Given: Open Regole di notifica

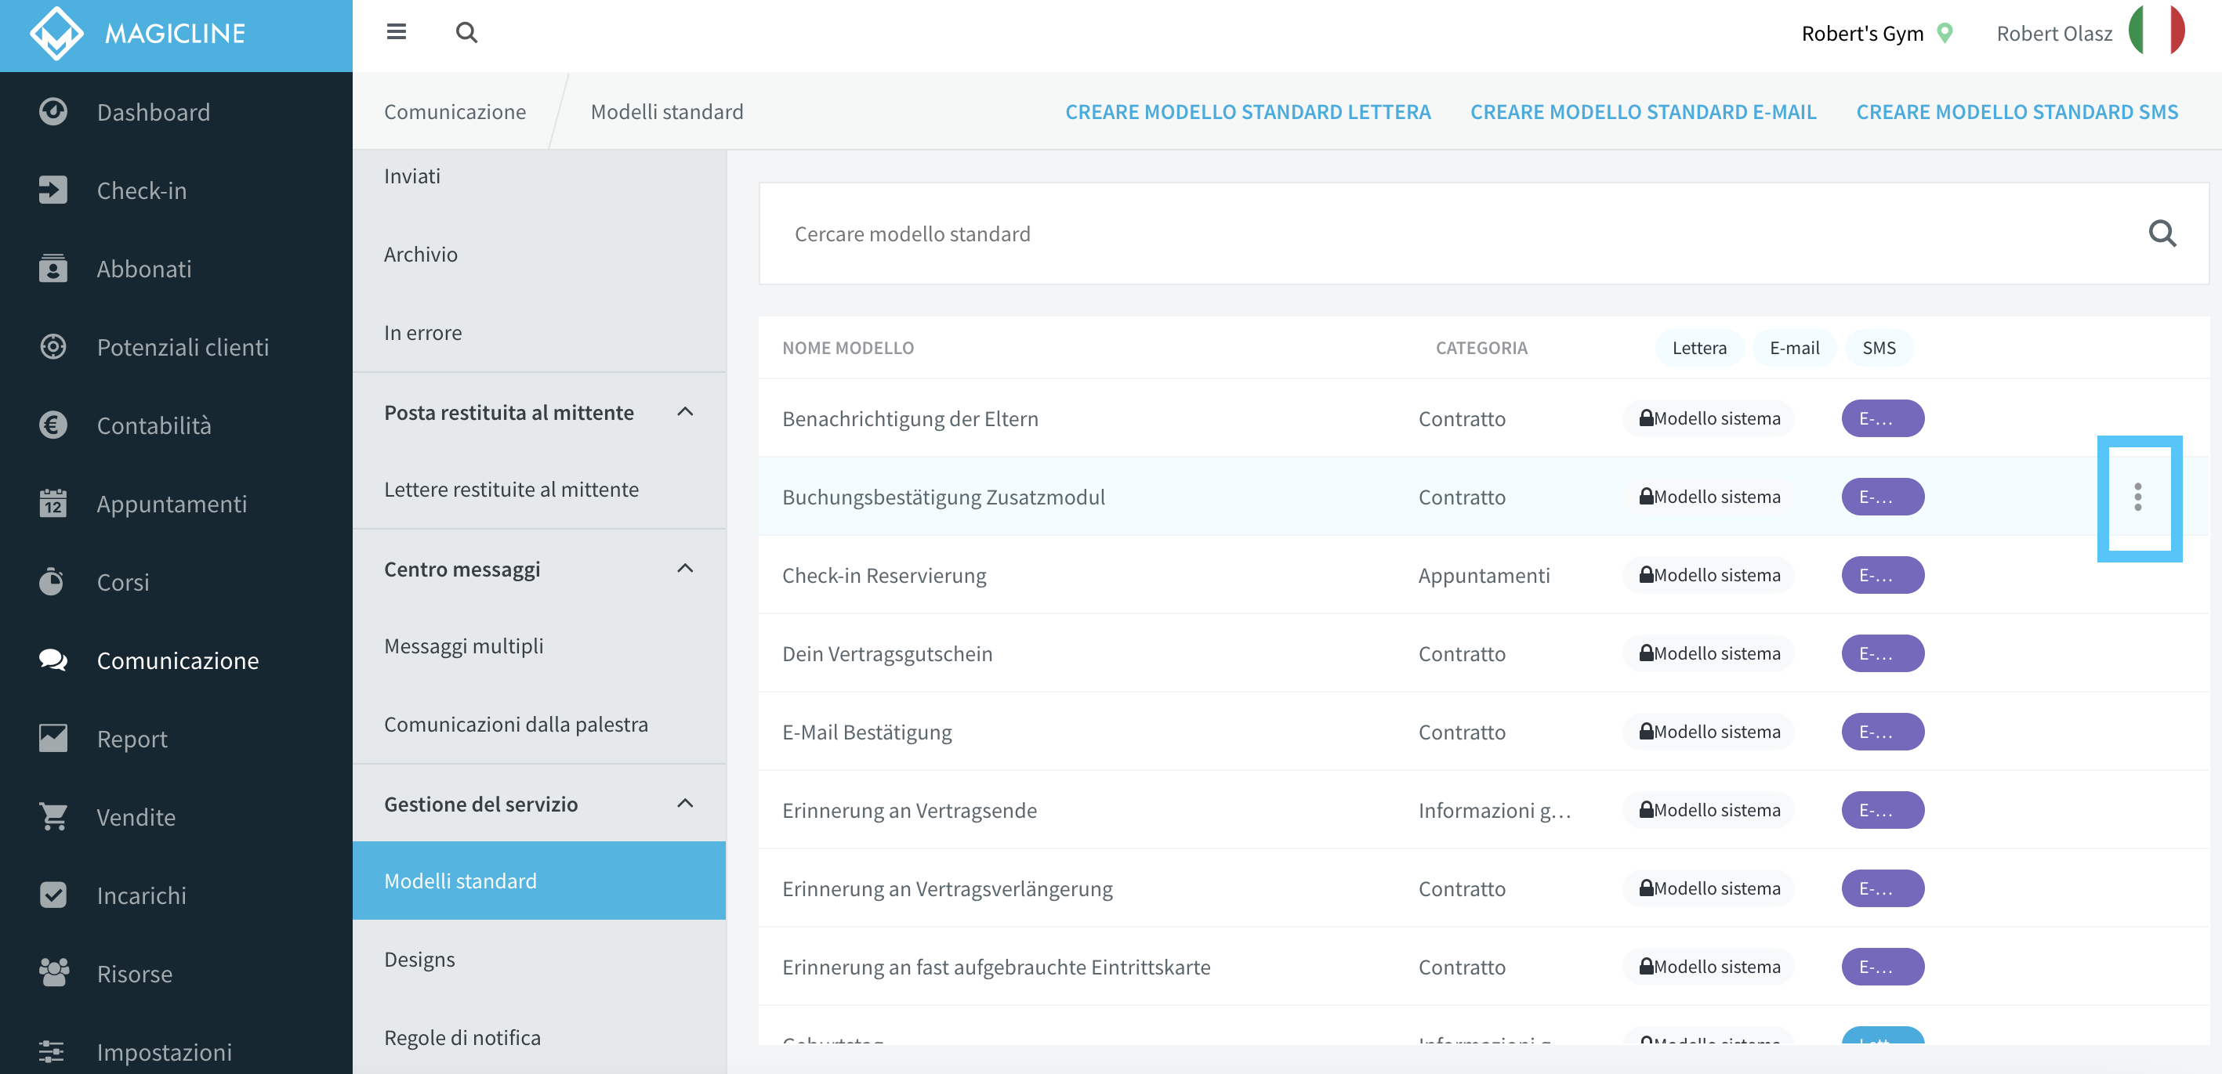Looking at the screenshot, I should [539, 1038].
